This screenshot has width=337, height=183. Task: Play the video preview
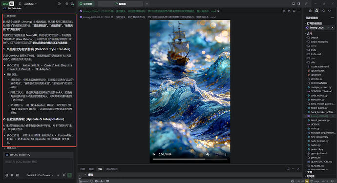154,154
